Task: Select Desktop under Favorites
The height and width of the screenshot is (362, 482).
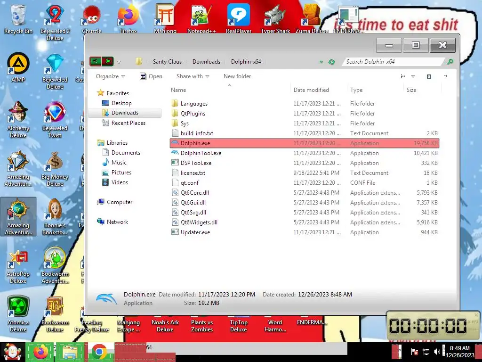Action: click(117, 103)
